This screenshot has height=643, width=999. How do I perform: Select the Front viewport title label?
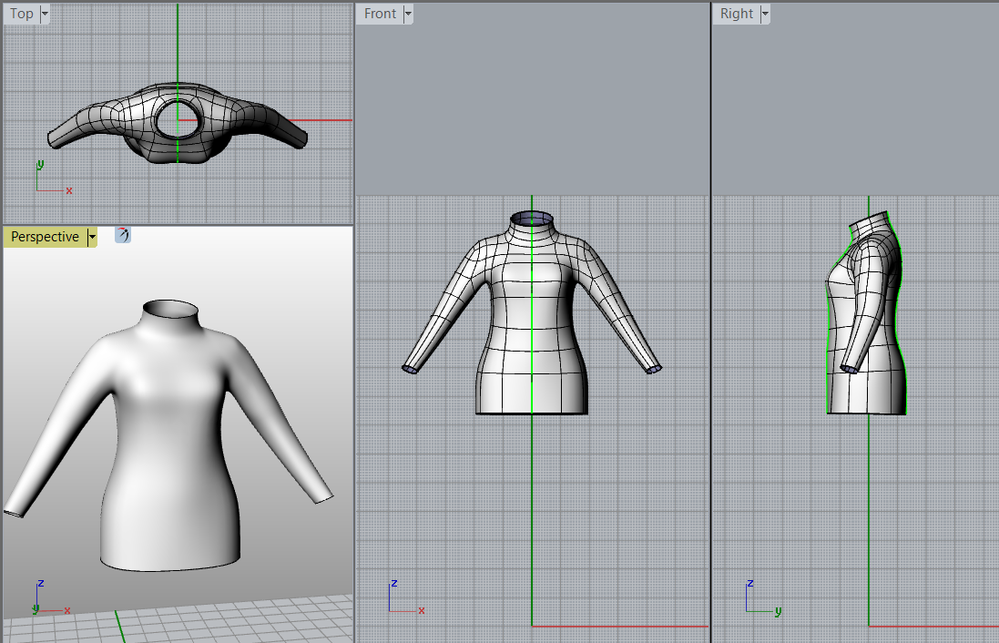pos(380,14)
